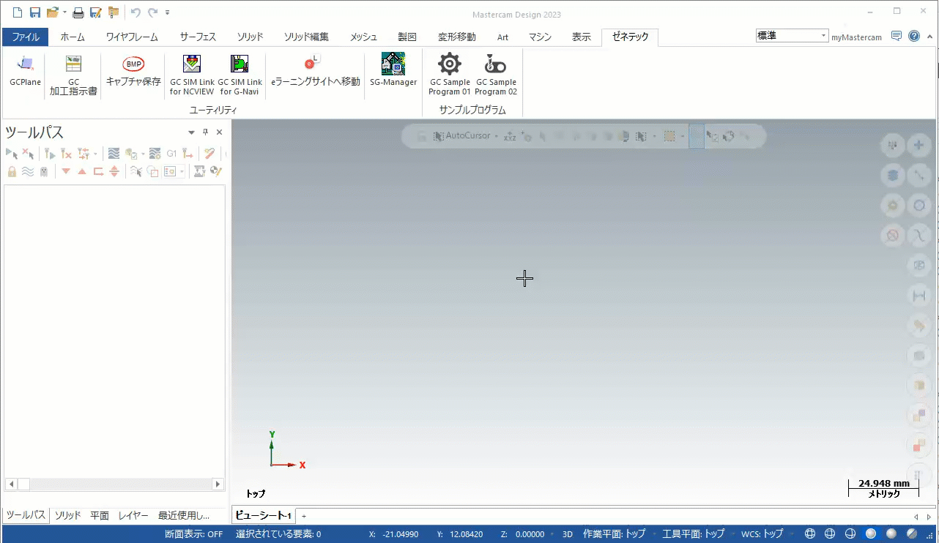This screenshot has height=543, width=939.
Task: Open the 標準 dropdown combo box
Action: 792,36
